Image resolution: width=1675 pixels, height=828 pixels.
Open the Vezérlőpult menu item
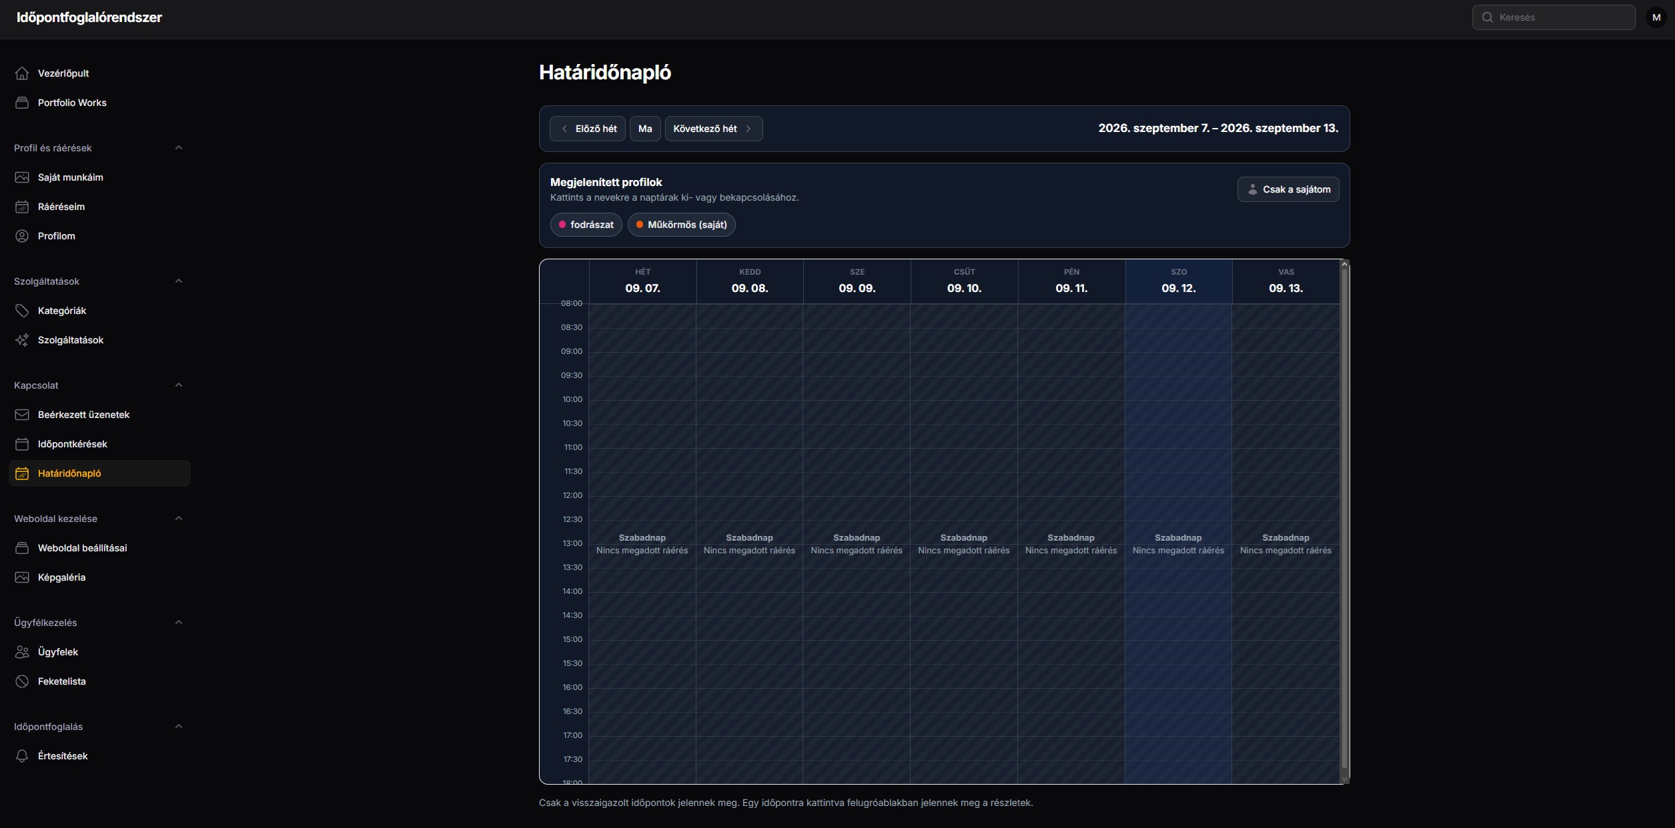(99, 73)
